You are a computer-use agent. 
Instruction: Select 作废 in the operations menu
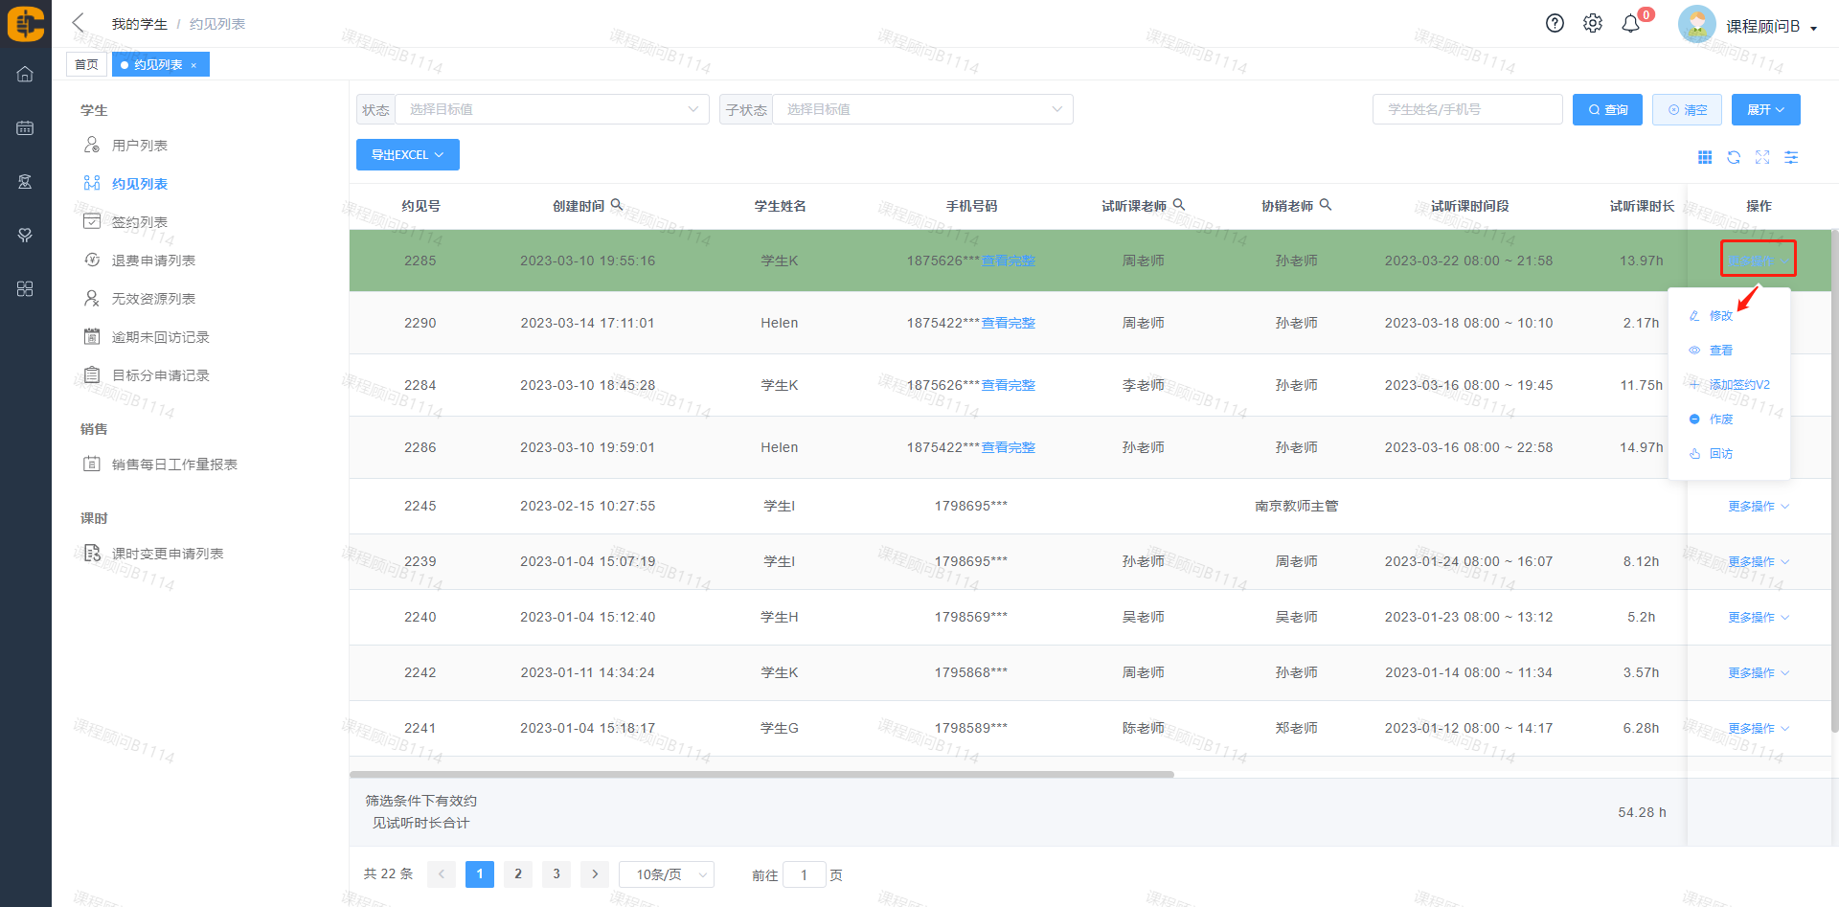point(1721,419)
